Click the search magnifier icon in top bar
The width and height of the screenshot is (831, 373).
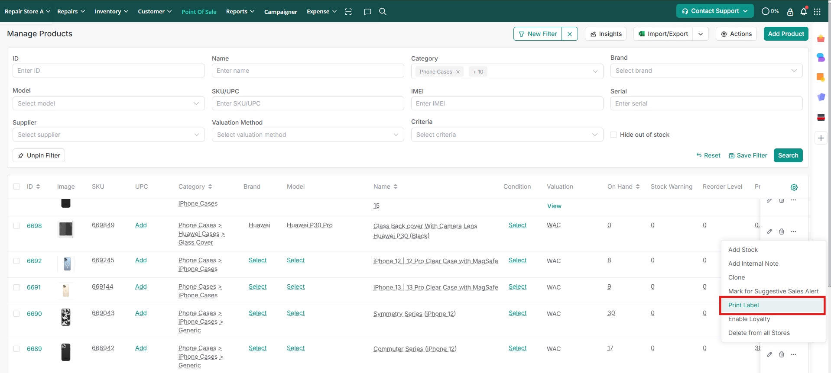coord(383,11)
